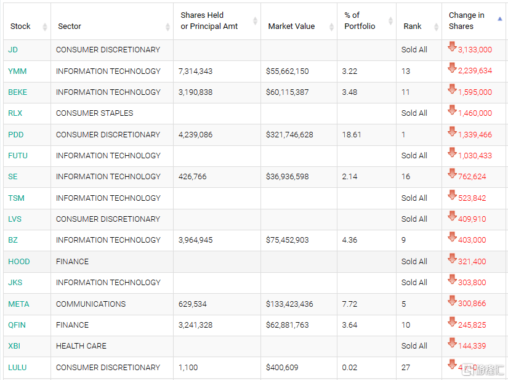This screenshot has width=508, height=380.
Task: Click BEKE market value $60,115,387 cell
Action: (288, 92)
